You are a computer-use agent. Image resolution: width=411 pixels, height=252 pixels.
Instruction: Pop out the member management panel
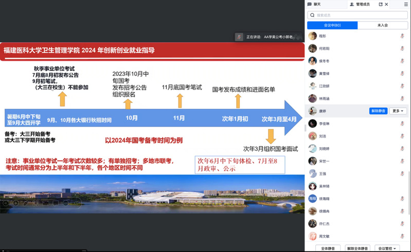(x=381, y=4)
